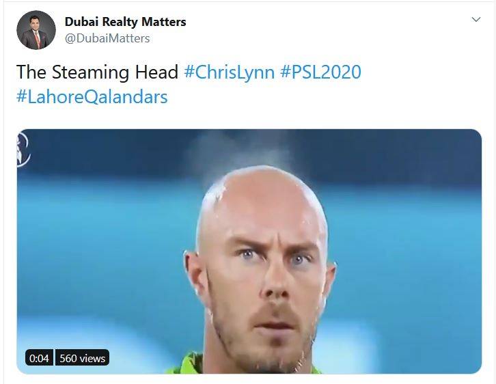Viewport: 496px width, 384px height.
Task: Open the #ChrisLynn hashtag
Action: [x=229, y=72]
